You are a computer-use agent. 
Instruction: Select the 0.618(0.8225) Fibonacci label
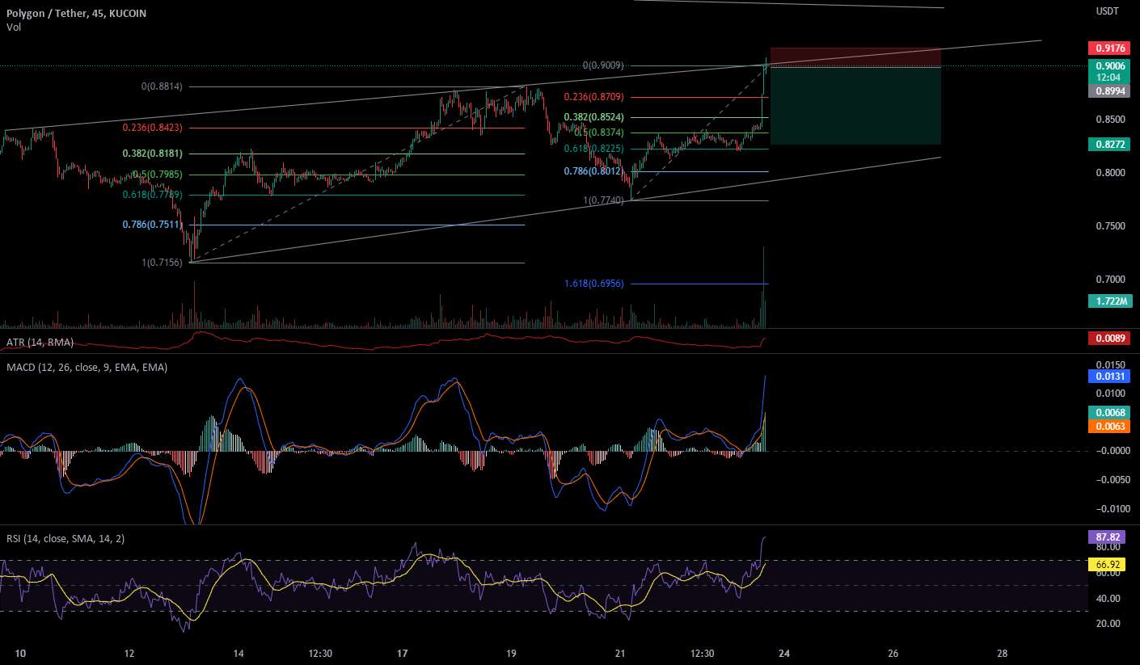click(593, 149)
